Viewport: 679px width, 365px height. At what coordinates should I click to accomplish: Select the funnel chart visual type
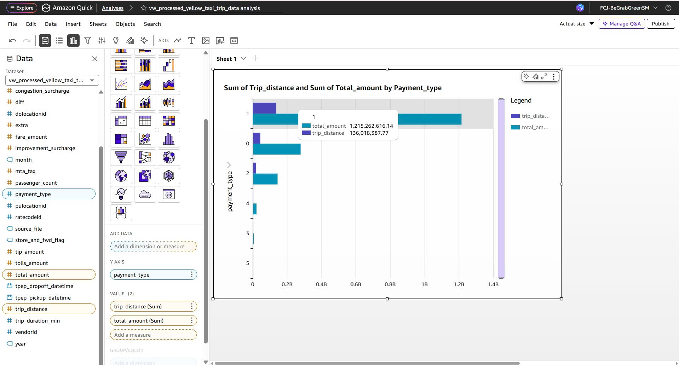tap(121, 157)
